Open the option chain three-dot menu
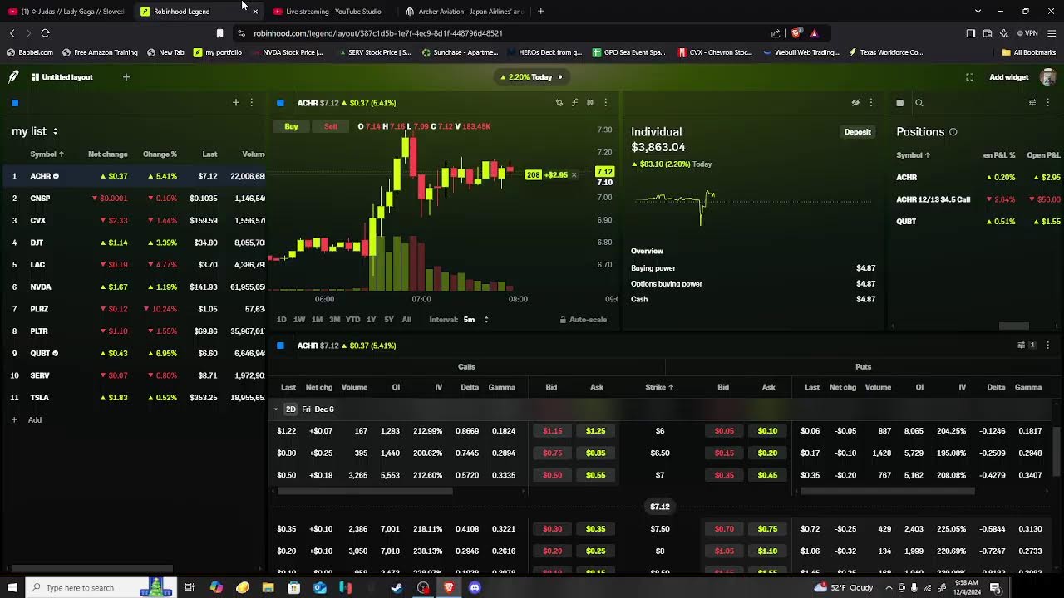 [1048, 346]
